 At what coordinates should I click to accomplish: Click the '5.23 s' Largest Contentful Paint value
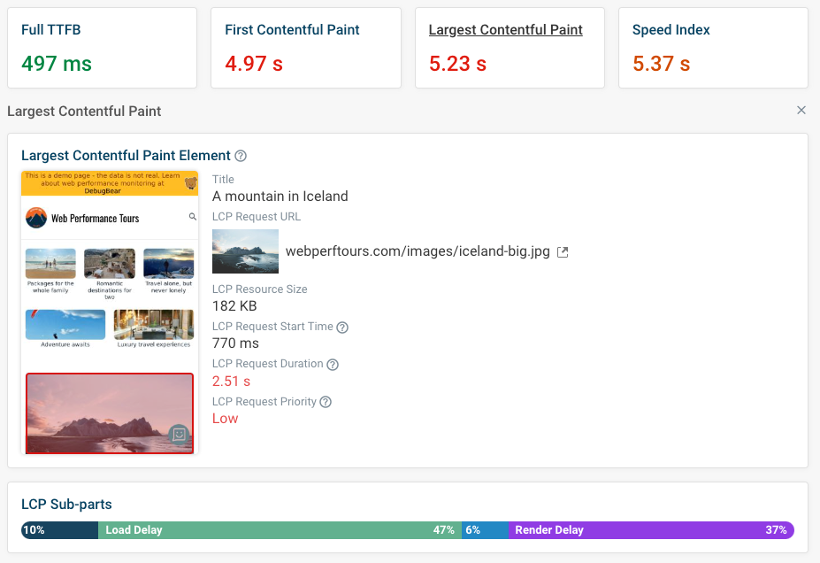(x=457, y=64)
